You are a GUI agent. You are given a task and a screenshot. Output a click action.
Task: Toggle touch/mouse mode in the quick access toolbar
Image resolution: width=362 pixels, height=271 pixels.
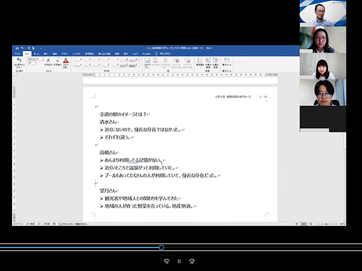pos(33,48)
